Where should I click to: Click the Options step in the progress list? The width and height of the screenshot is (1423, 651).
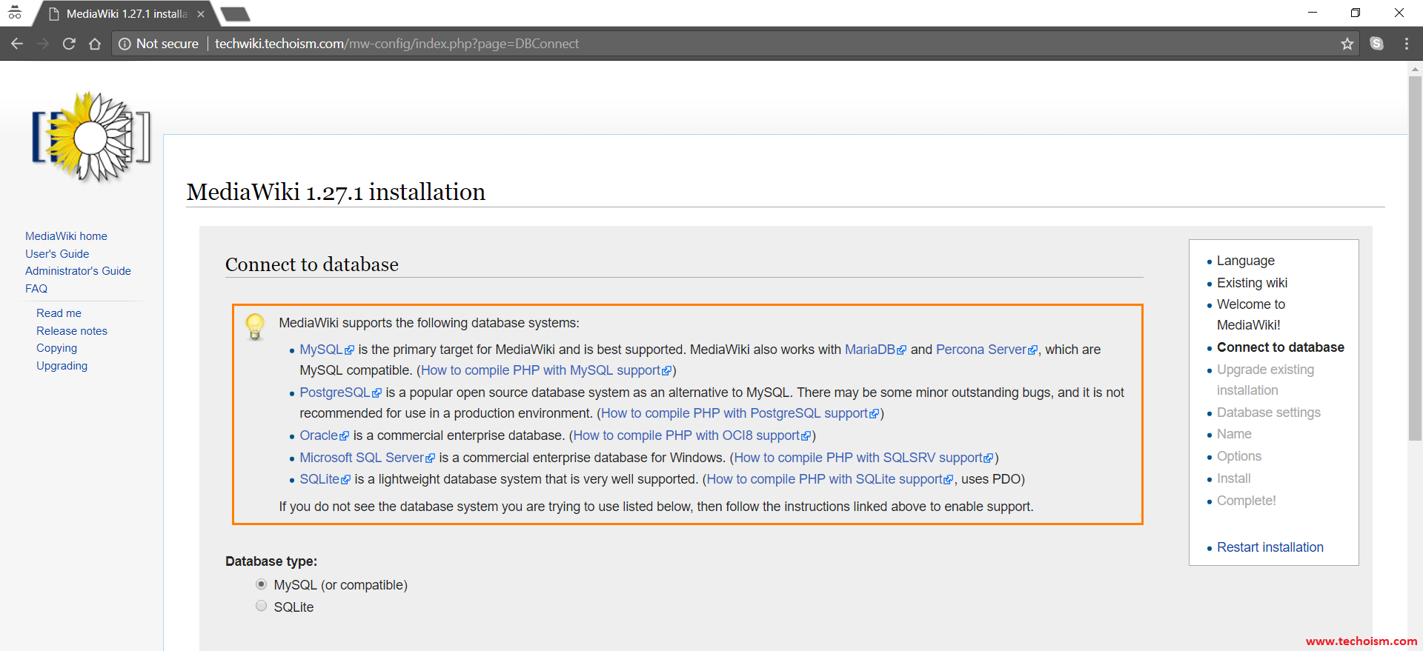(1238, 455)
